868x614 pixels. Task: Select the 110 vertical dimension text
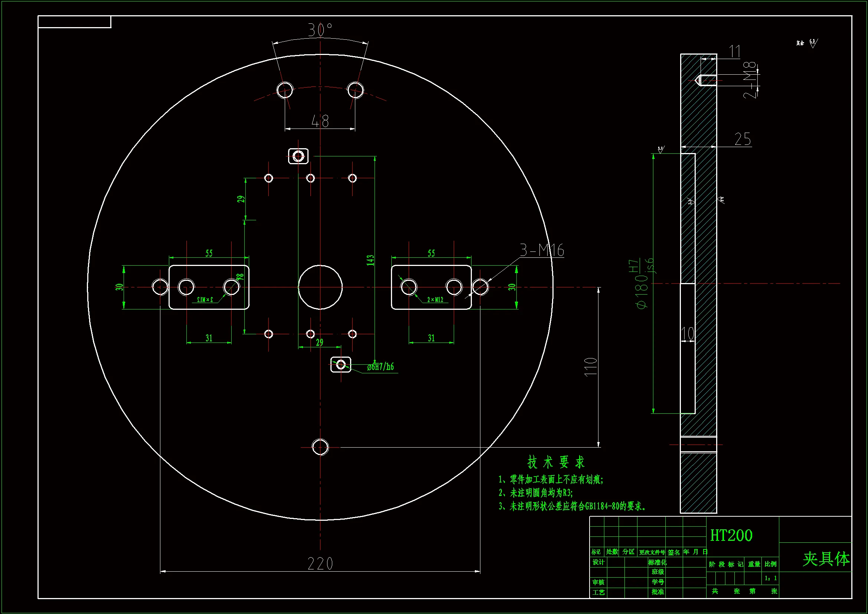point(591,367)
